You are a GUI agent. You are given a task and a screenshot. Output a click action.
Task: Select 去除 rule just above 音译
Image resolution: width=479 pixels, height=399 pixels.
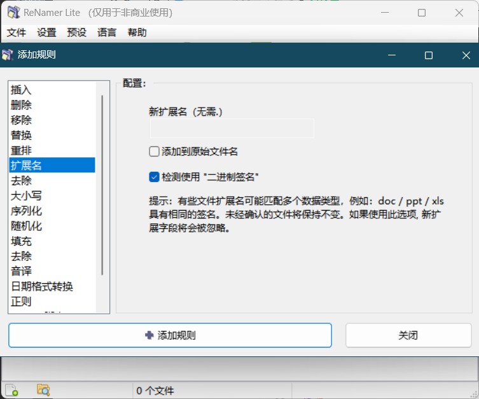coord(52,256)
